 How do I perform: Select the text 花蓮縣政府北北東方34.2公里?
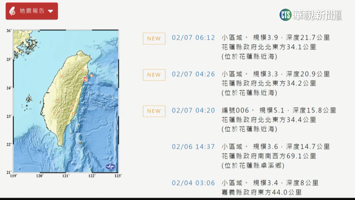269,83
